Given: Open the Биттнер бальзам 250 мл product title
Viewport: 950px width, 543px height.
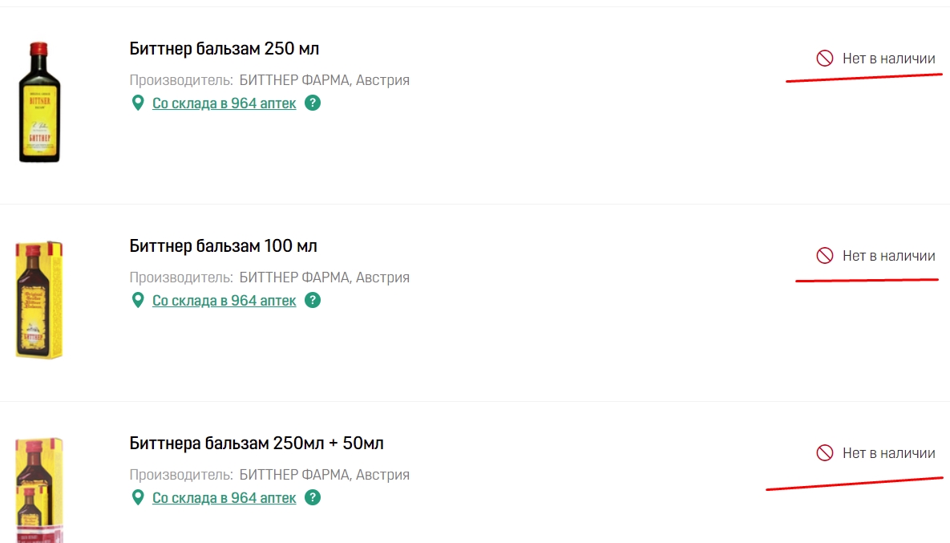Looking at the screenshot, I should click(224, 48).
